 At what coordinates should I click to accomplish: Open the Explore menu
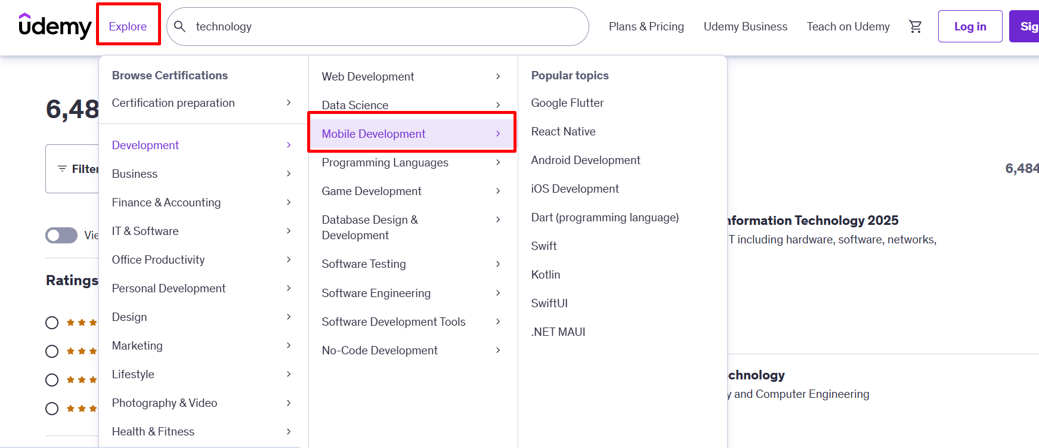pyautogui.click(x=128, y=26)
